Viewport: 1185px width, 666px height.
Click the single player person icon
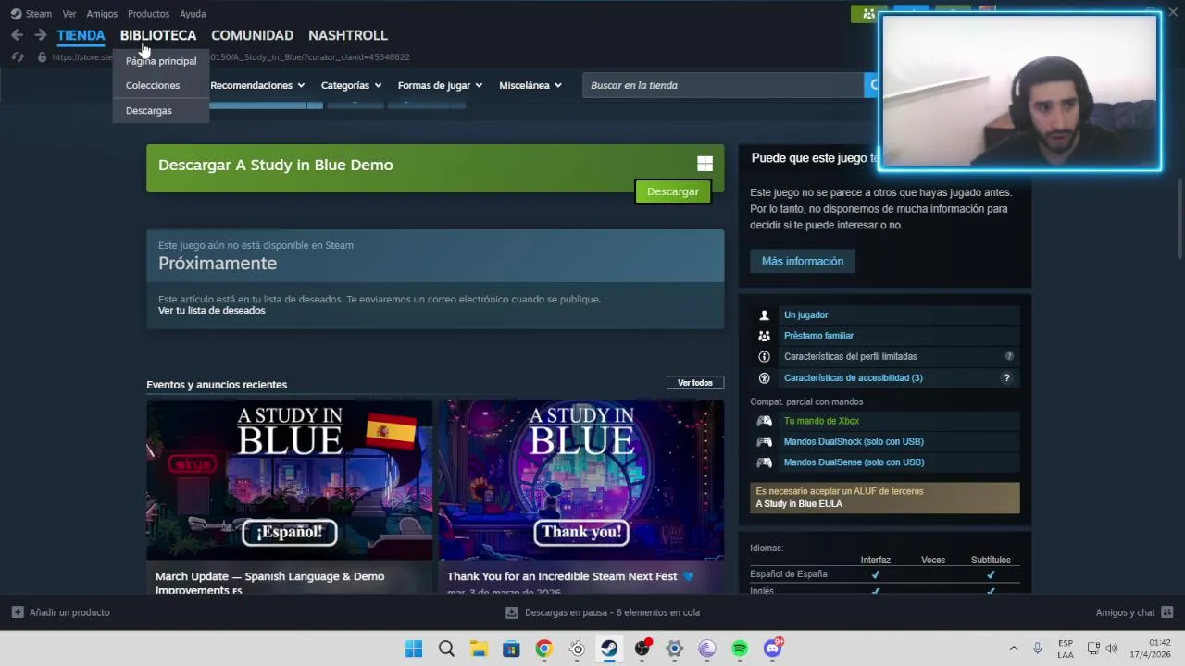click(764, 315)
